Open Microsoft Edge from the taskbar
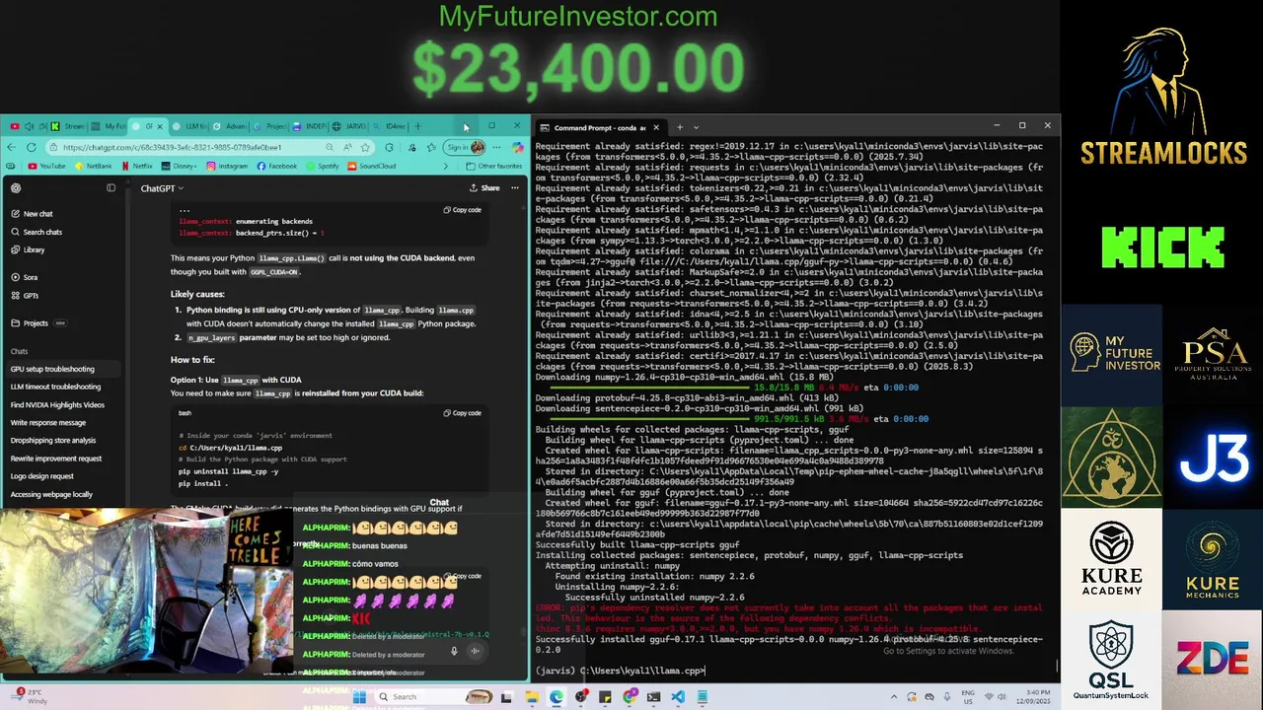 557,697
